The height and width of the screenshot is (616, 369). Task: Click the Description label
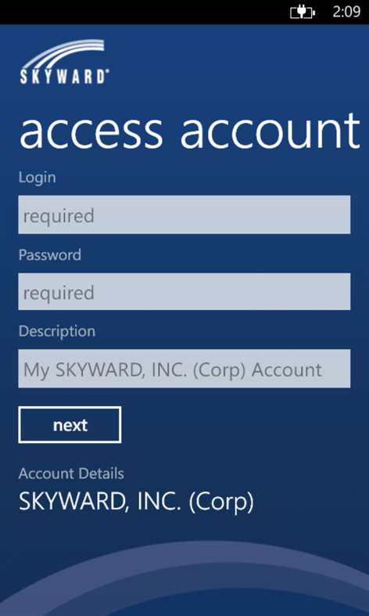pos(57,331)
